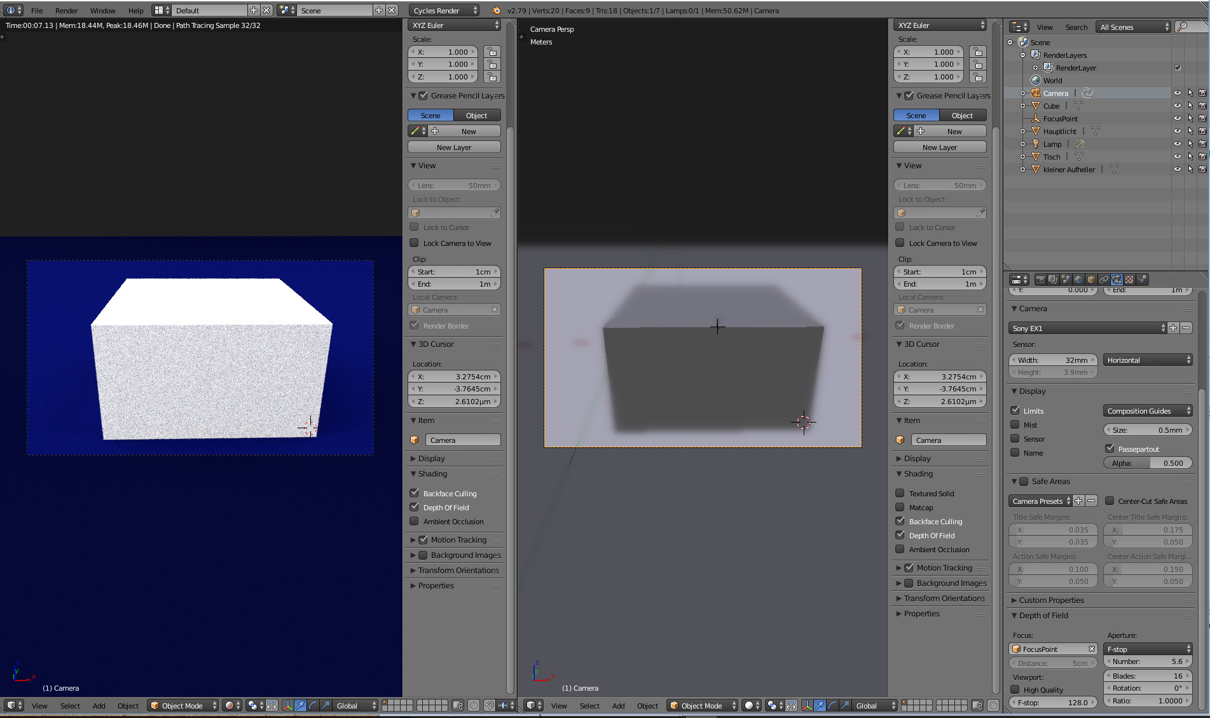
Task: Open the Object Constraints tab (chain icon)
Action: (1104, 280)
